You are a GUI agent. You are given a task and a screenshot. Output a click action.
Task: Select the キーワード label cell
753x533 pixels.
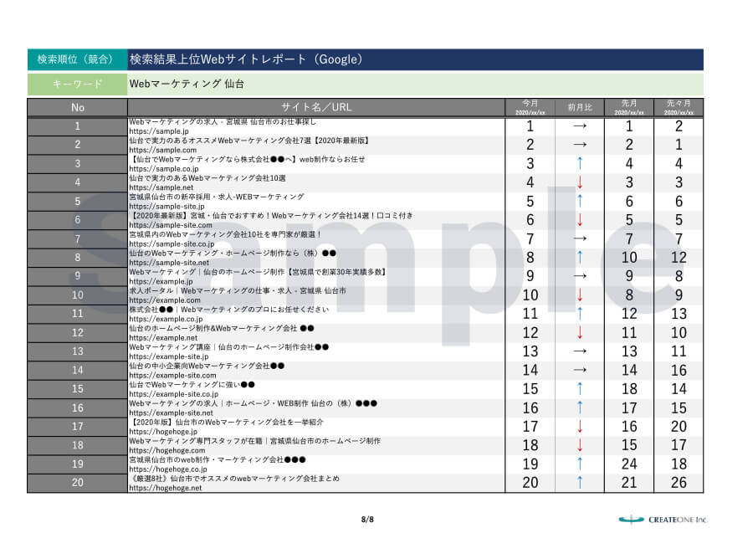76,84
